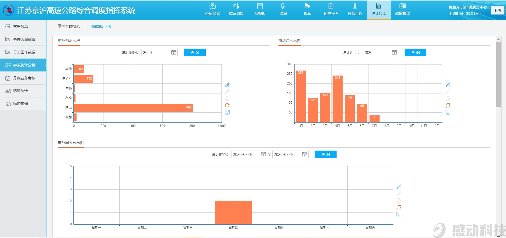506x238 pixels.
Task: Open the end date calendar for 事故周天分布图
Action: pyautogui.click(x=305, y=154)
